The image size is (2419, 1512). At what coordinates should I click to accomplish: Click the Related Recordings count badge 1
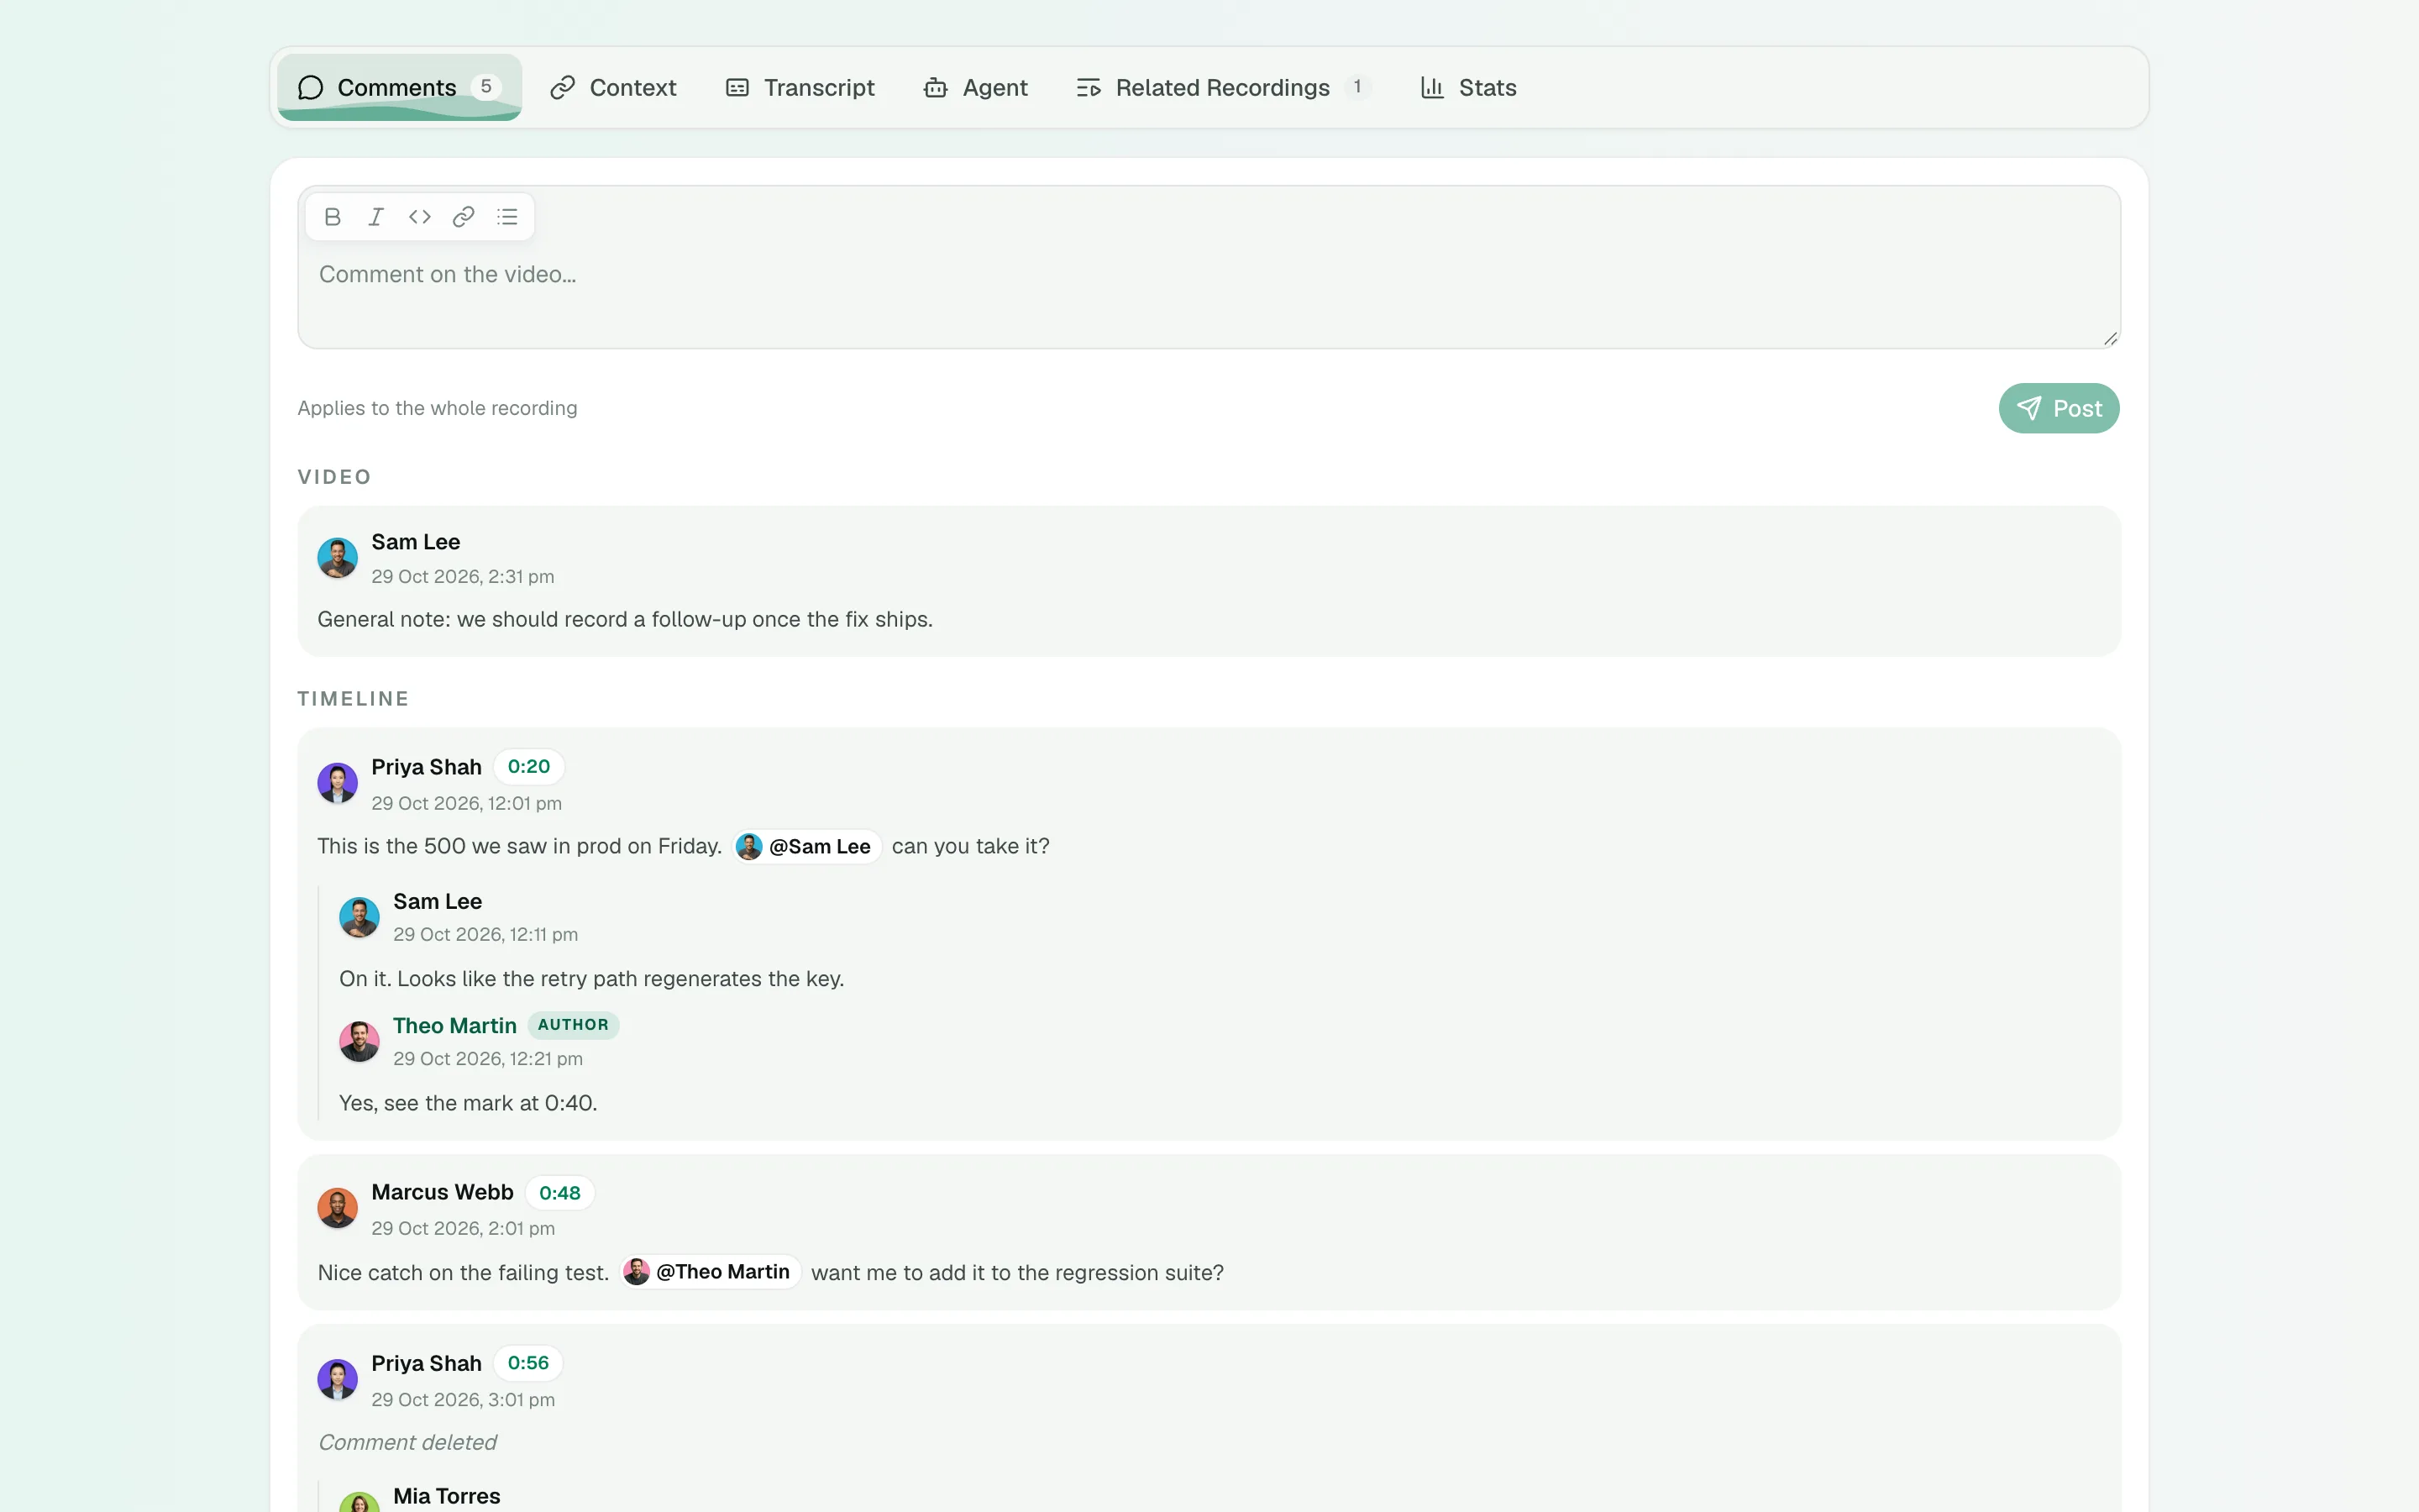coord(1357,87)
